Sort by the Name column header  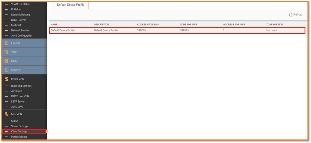54,24
